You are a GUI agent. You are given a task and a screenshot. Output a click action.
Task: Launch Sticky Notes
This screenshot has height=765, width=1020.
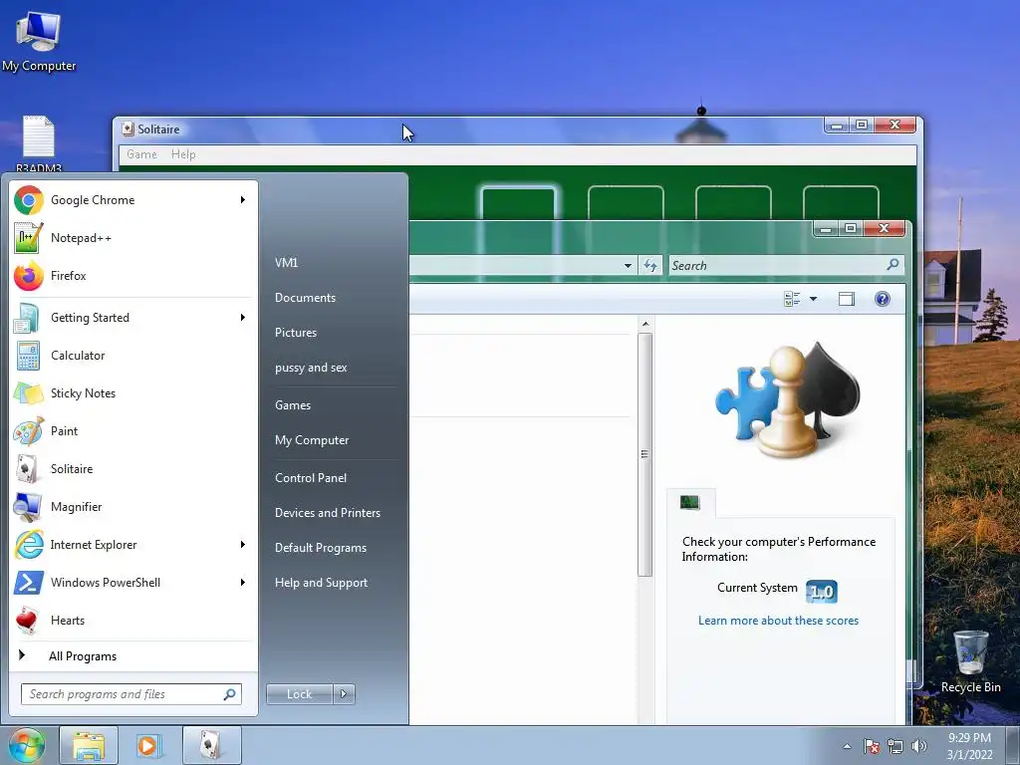click(132, 393)
